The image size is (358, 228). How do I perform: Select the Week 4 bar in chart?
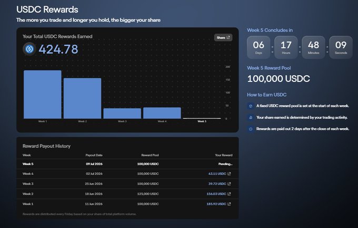click(x=162, y=113)
